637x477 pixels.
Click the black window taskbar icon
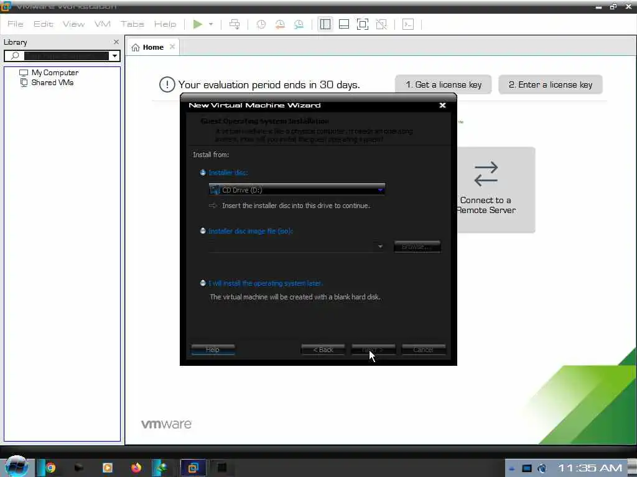click(222, 468)
